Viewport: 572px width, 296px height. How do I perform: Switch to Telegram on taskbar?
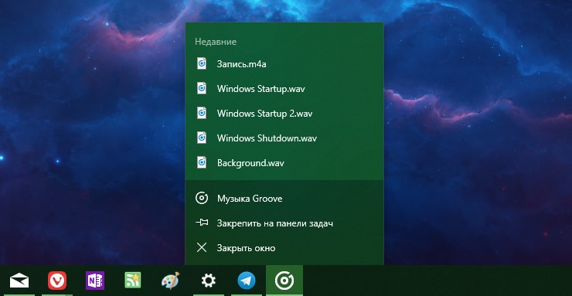[x=247, y=281]
